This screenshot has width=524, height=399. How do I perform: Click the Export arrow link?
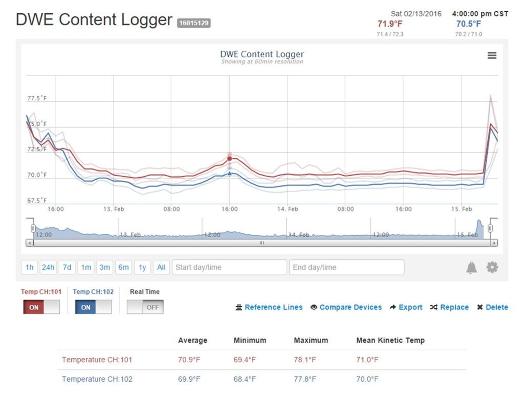(406, 307)
